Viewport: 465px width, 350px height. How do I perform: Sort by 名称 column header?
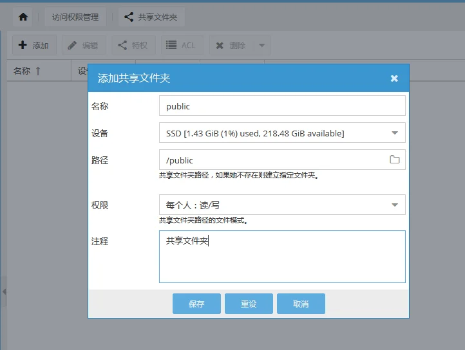39,71
